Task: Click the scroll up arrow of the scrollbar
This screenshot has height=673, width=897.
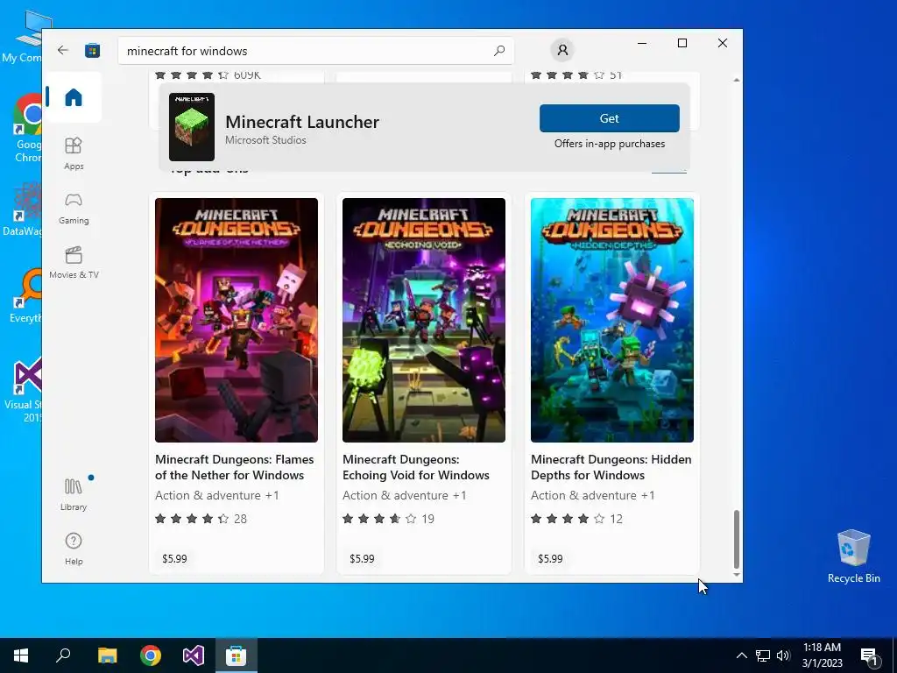Action: pyautogui.click(x=736, y=80)
